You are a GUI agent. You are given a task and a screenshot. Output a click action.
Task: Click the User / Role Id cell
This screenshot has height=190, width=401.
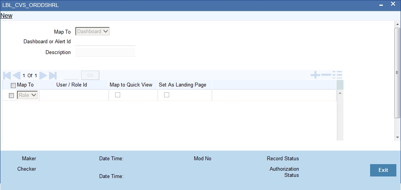[74, 95]
